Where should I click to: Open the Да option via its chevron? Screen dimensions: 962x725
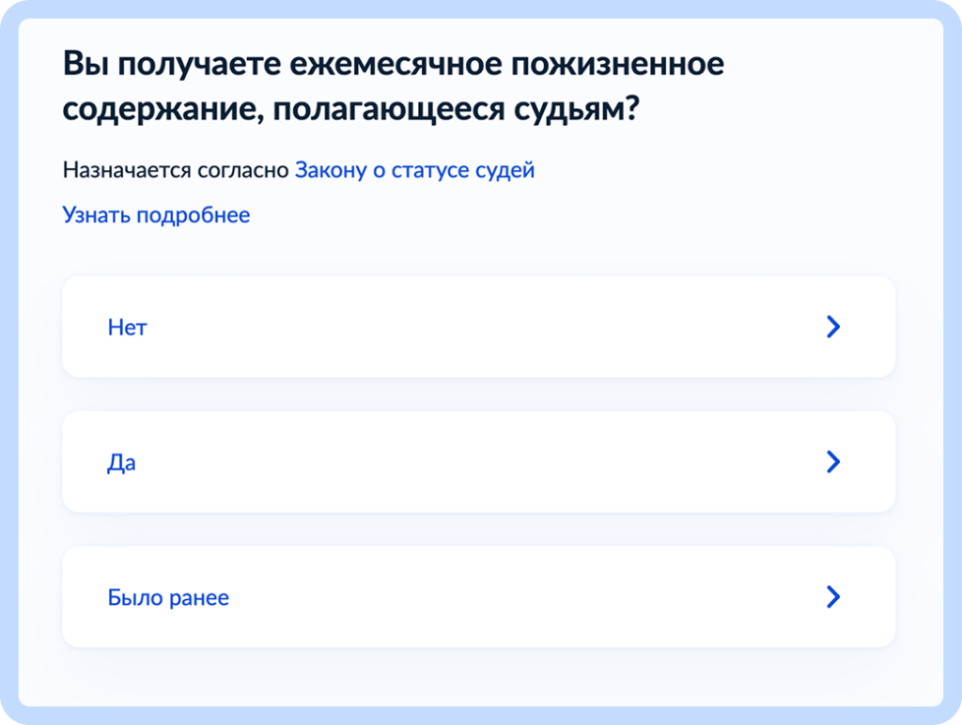(x=831, y=461)
